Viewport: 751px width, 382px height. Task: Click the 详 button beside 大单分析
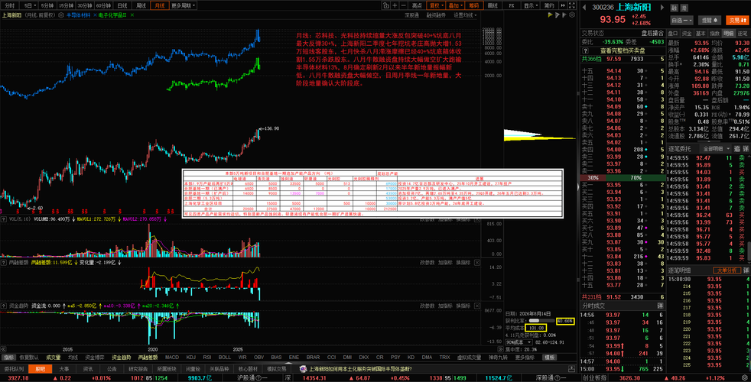(746, 270)
